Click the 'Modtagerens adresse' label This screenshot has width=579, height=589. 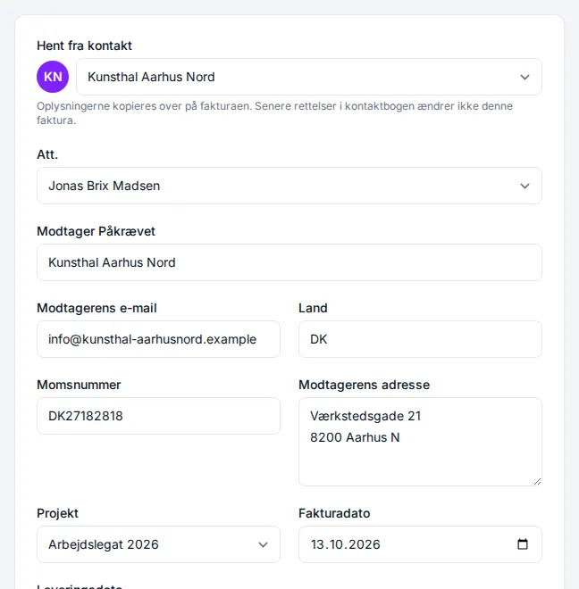click(364, 385)
